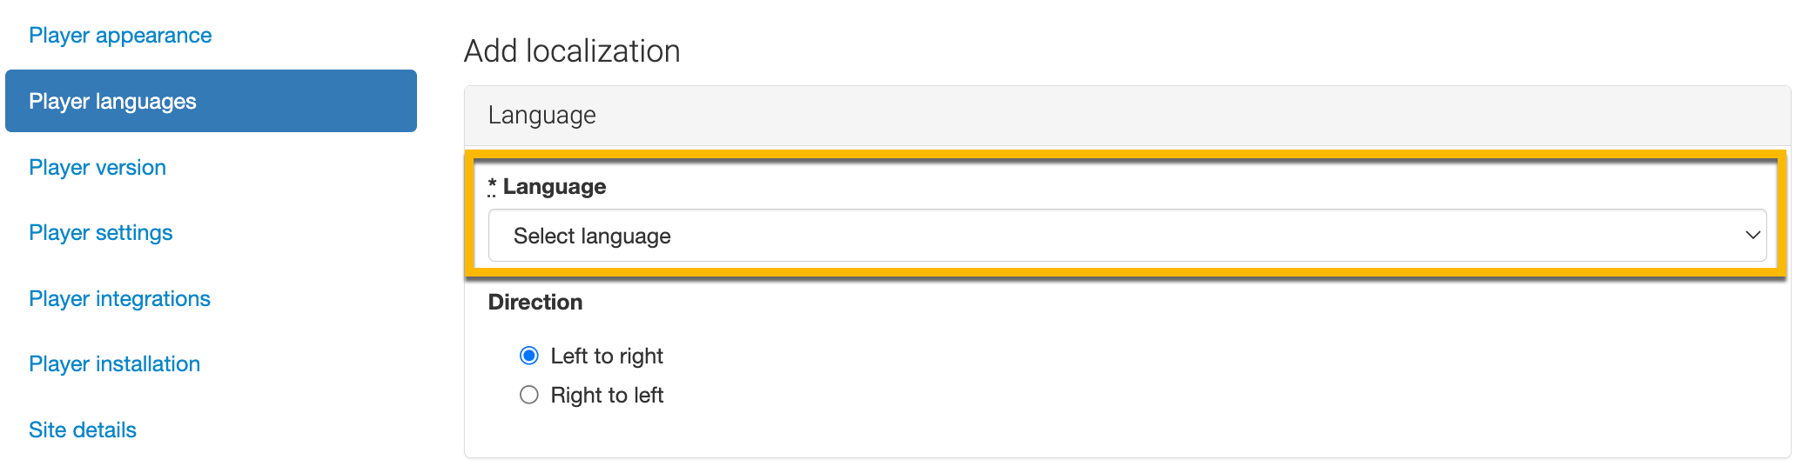
Task: Click the language dropdown chevron arrow
Action: coord(1752,236)
